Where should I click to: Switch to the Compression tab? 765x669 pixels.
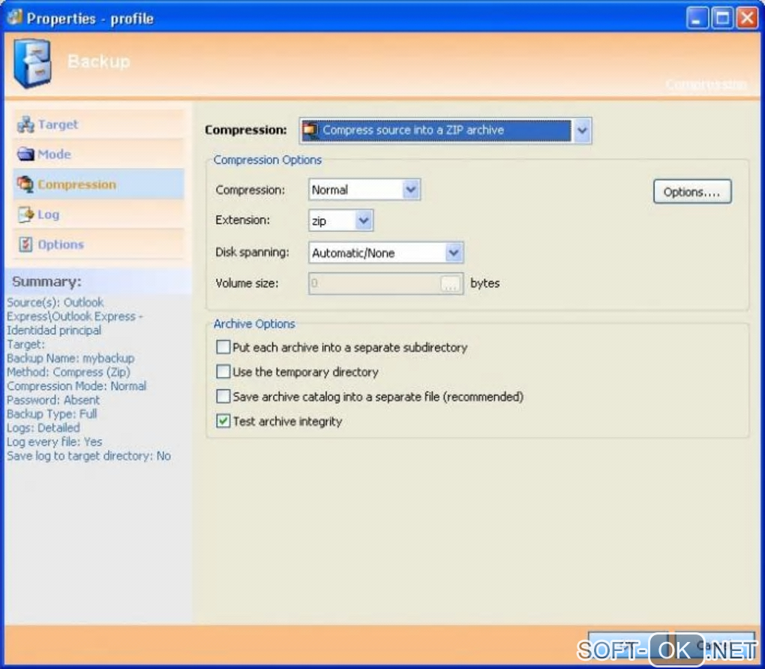(98, 184)
